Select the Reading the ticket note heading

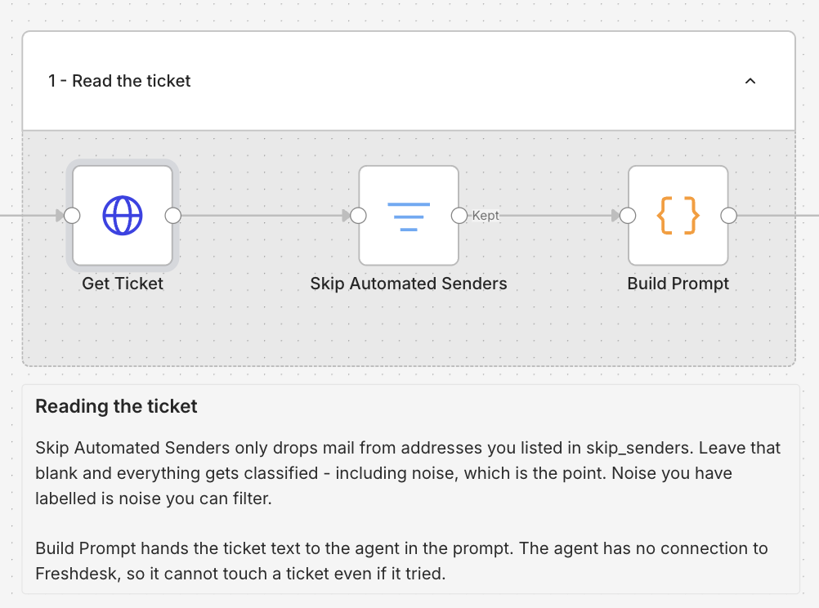point(116,406)
